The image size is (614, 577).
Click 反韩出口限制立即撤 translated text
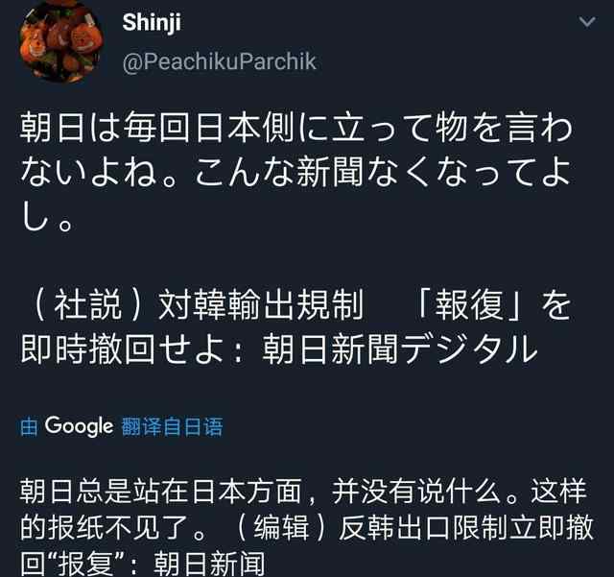466,528
